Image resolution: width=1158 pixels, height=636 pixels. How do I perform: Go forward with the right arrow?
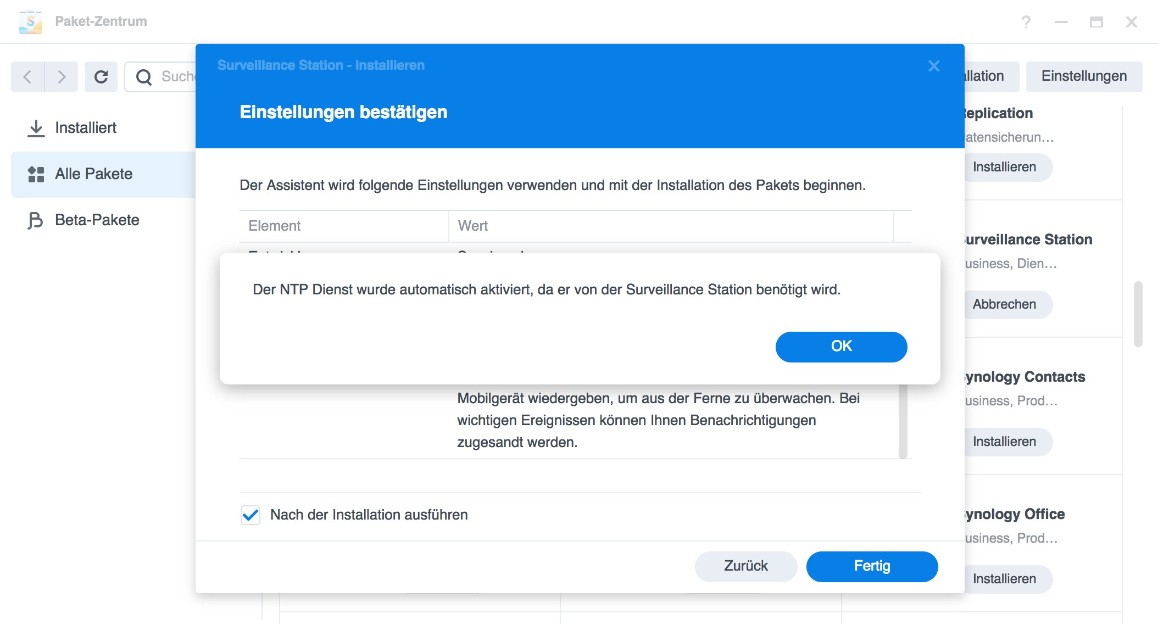(x=62, y=77)
